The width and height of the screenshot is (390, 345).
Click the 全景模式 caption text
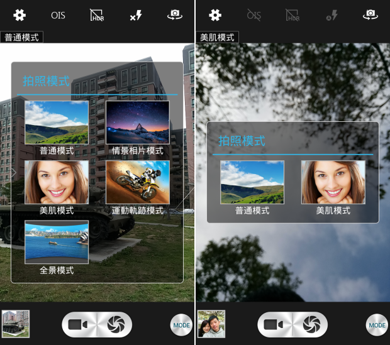tap(57, 270)
